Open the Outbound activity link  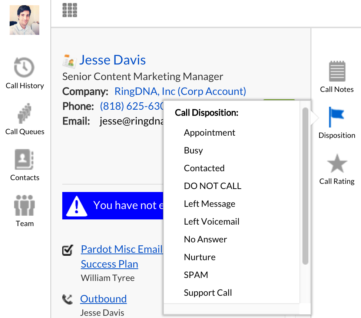point(103,299)
